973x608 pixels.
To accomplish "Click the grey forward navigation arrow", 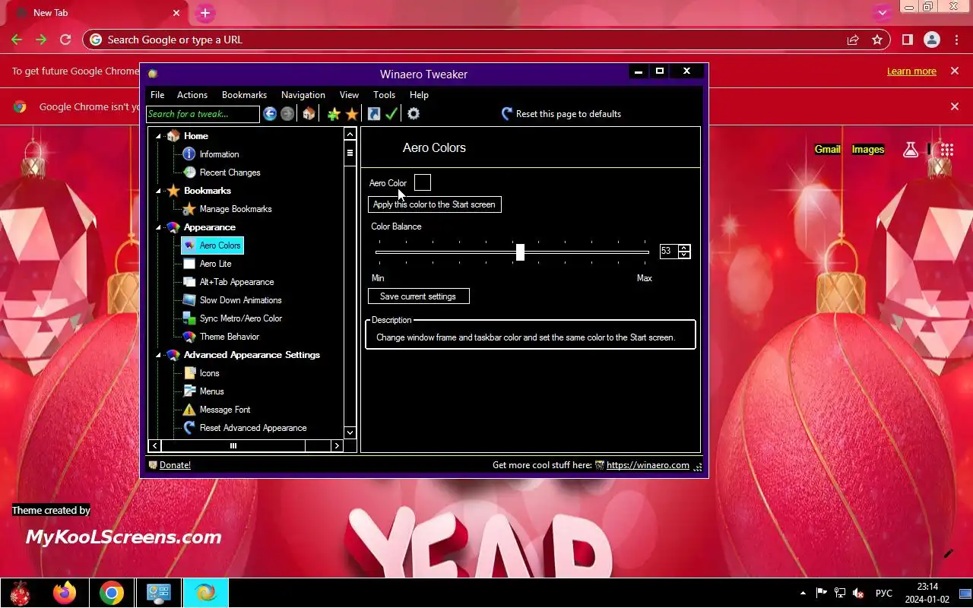I will [x=287, y=114].
